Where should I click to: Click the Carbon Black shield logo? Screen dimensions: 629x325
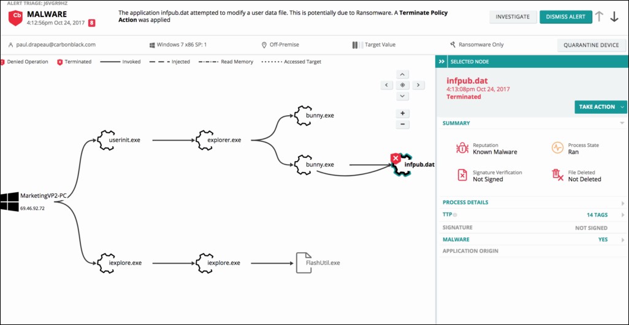pos(16,18)
